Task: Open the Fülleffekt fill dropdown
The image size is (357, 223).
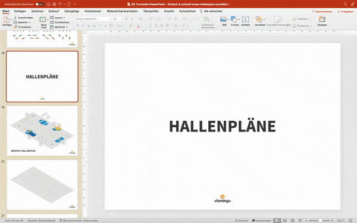Action: click(x=309, y=19)
